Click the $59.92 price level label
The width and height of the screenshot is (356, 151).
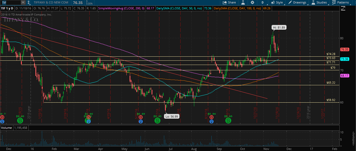point(331,100)
